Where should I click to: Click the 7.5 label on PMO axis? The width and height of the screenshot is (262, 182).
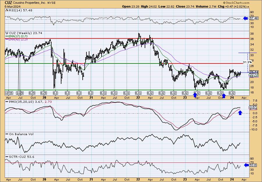[255, 101]
